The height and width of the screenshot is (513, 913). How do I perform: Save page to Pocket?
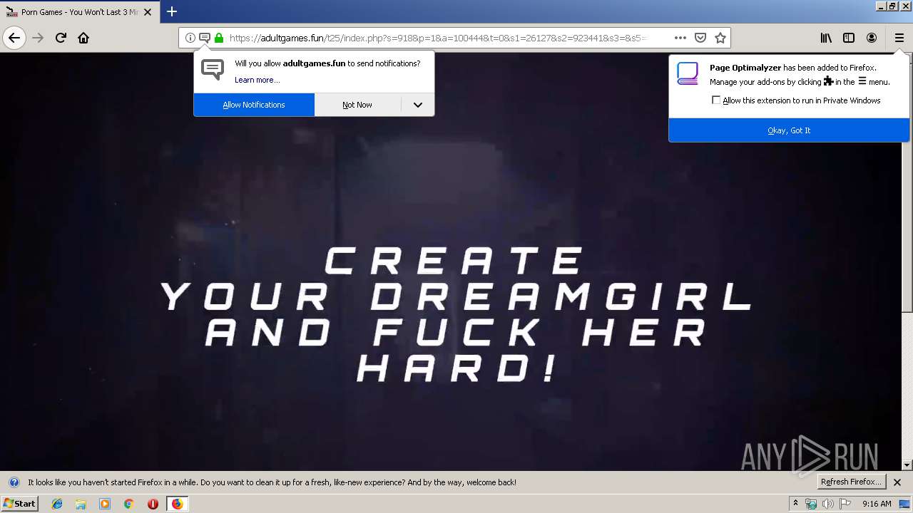click(700, 38)
